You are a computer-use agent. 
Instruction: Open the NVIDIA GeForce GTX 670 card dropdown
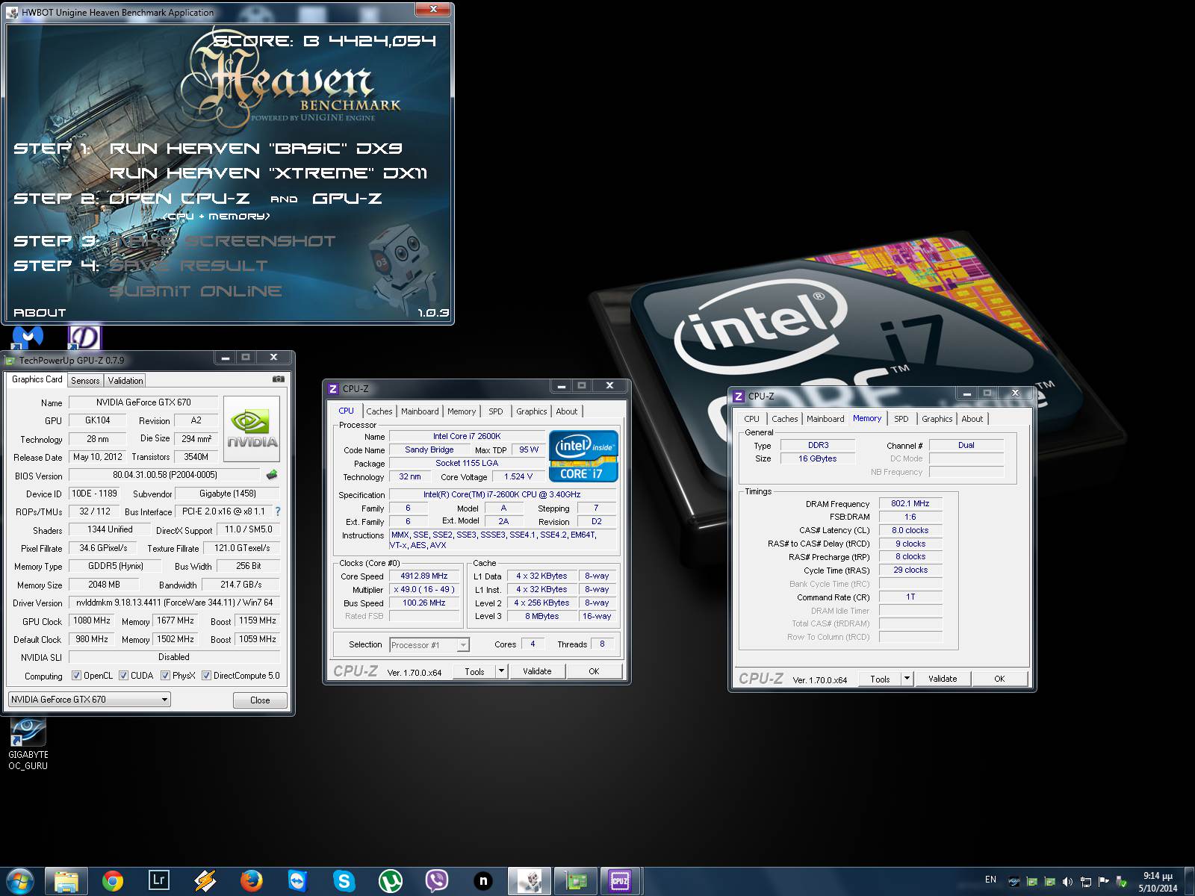pyautogui.click(x=90, y=700)
